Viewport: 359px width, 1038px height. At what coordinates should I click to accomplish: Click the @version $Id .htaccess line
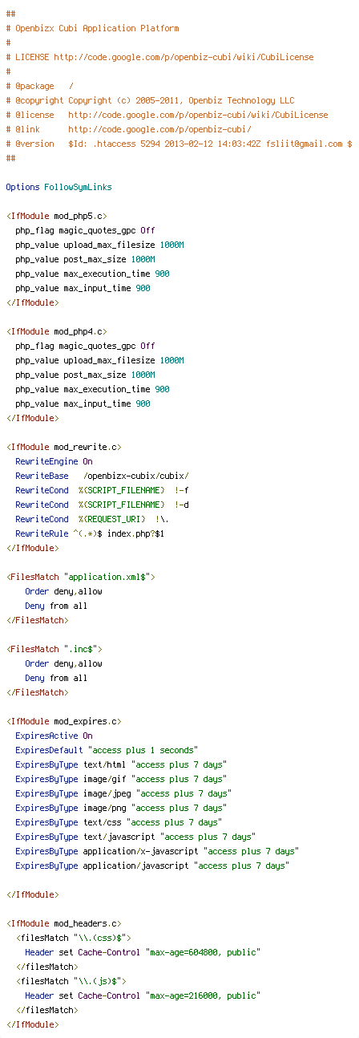pyautogui.click(x=179, y=144)
